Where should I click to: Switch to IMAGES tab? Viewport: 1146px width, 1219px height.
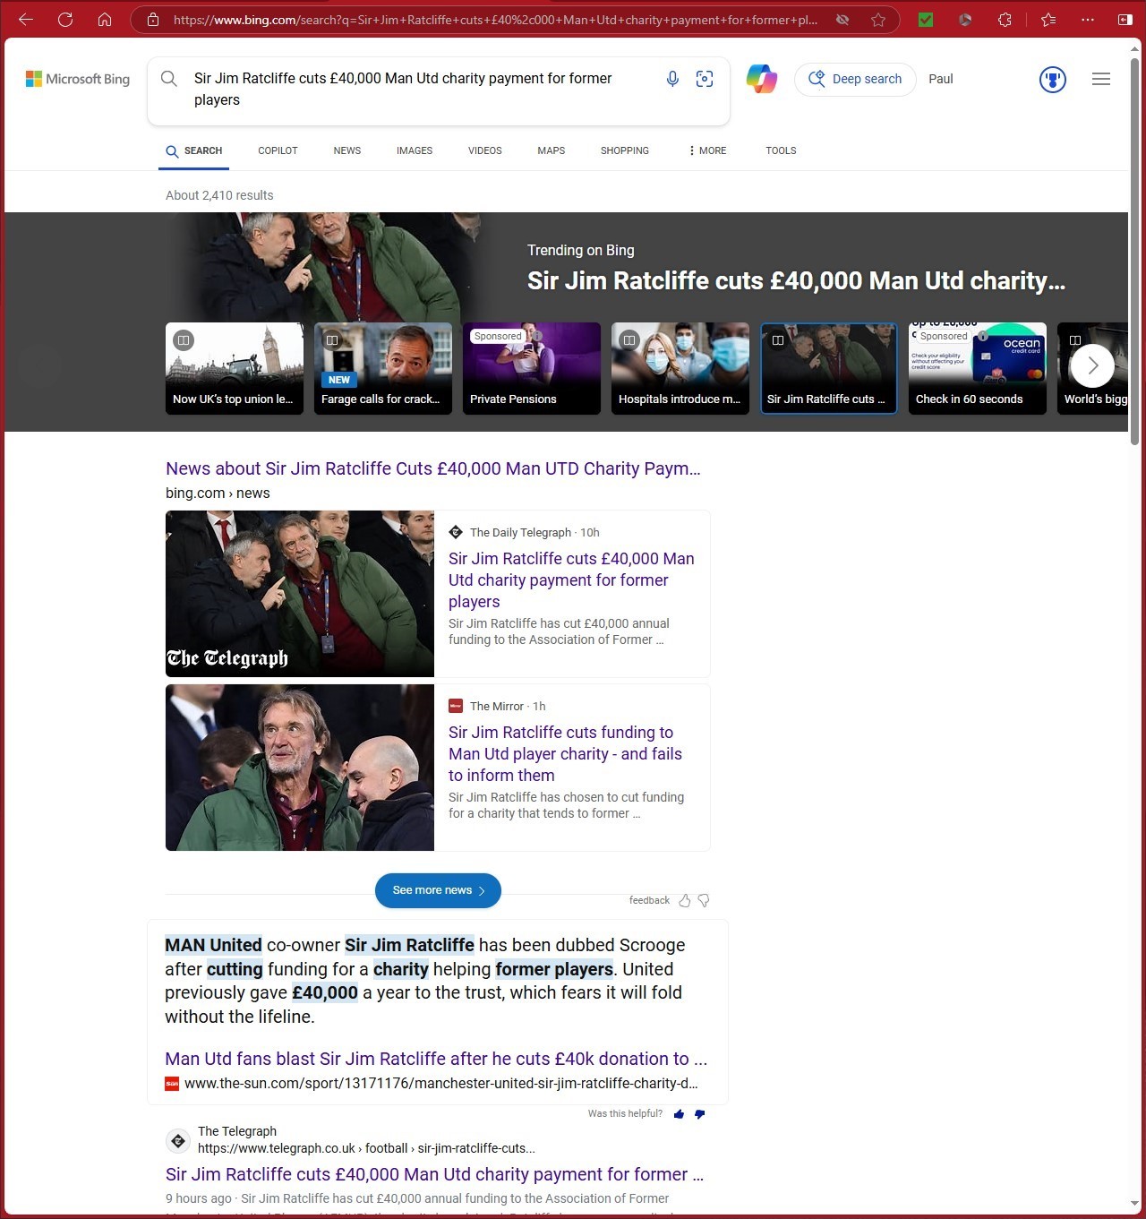point(415,150)
